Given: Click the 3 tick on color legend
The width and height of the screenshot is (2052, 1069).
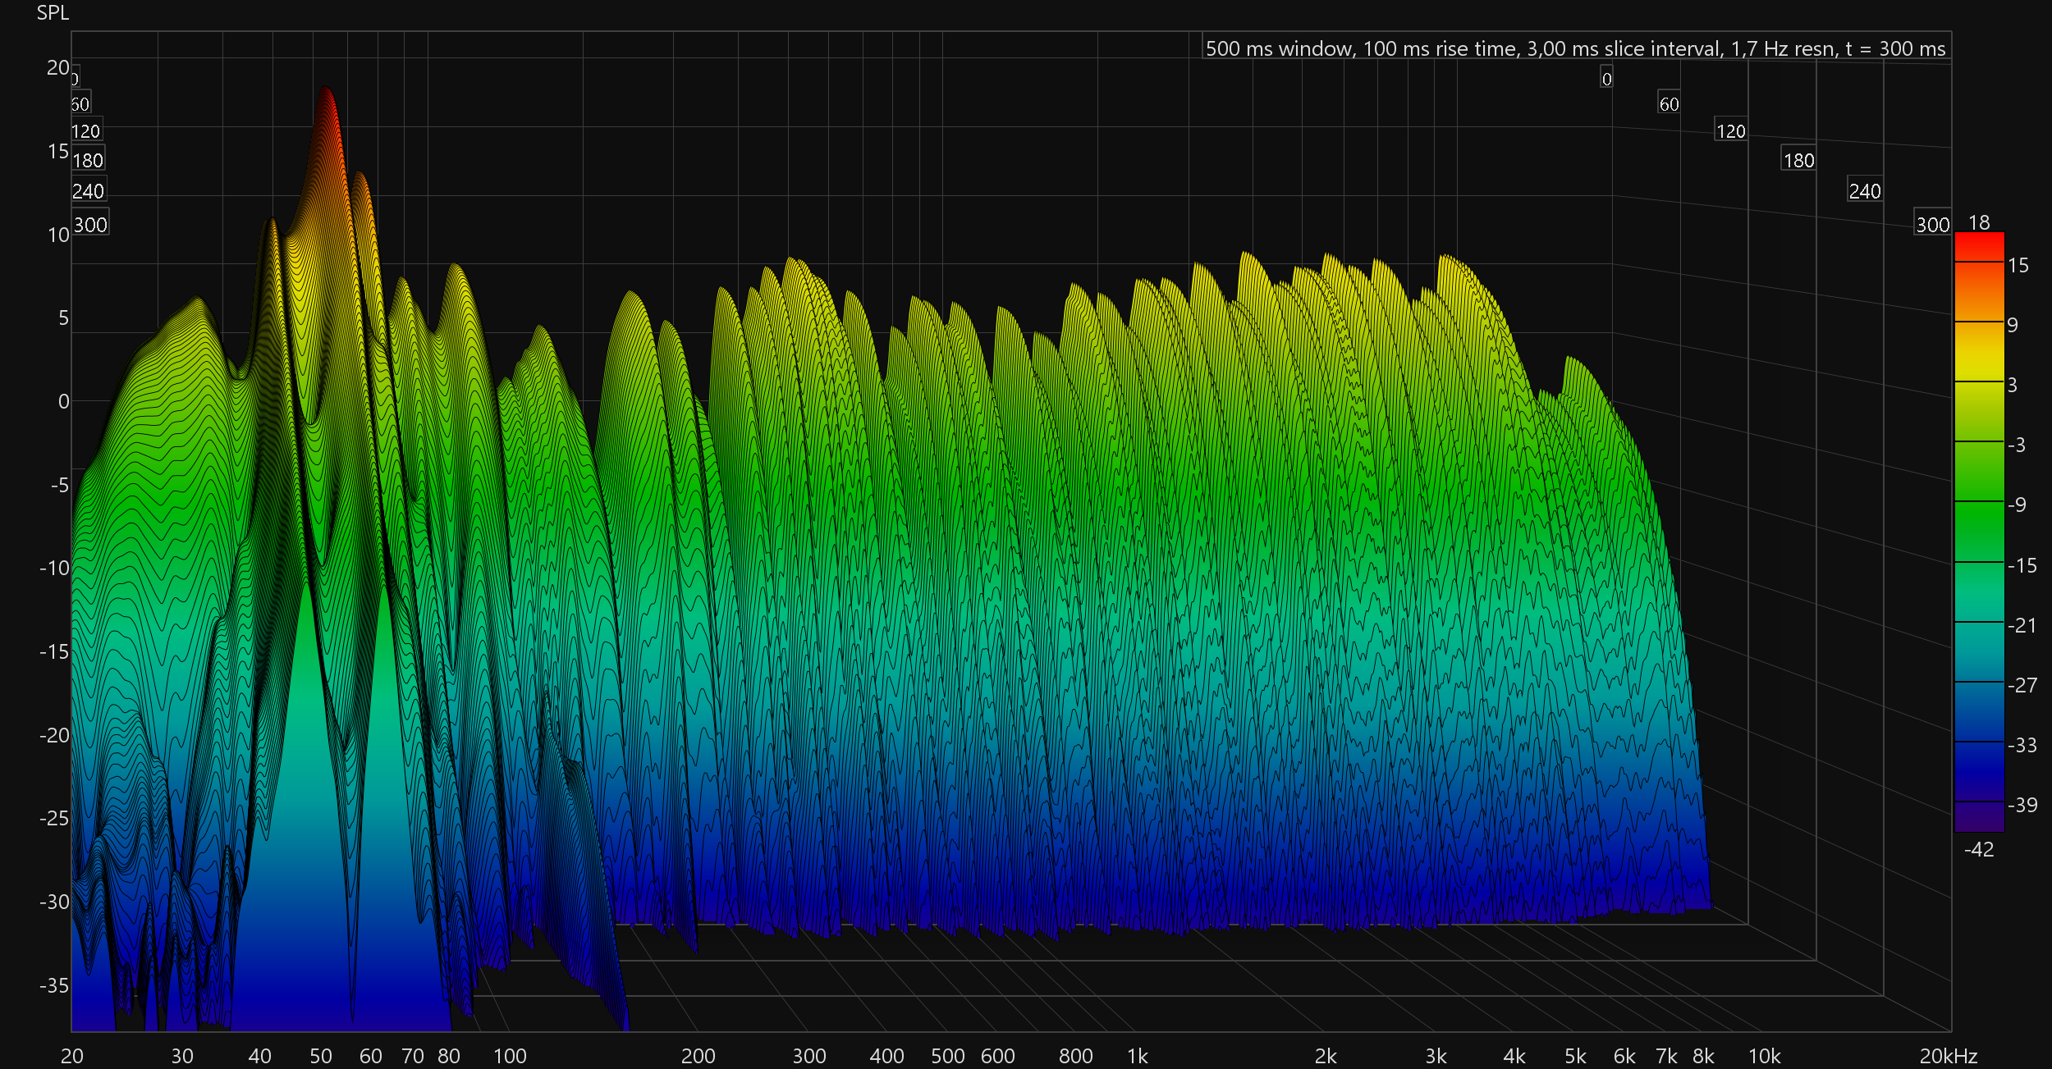Looking at the screenshot, I should (2013, 385).
